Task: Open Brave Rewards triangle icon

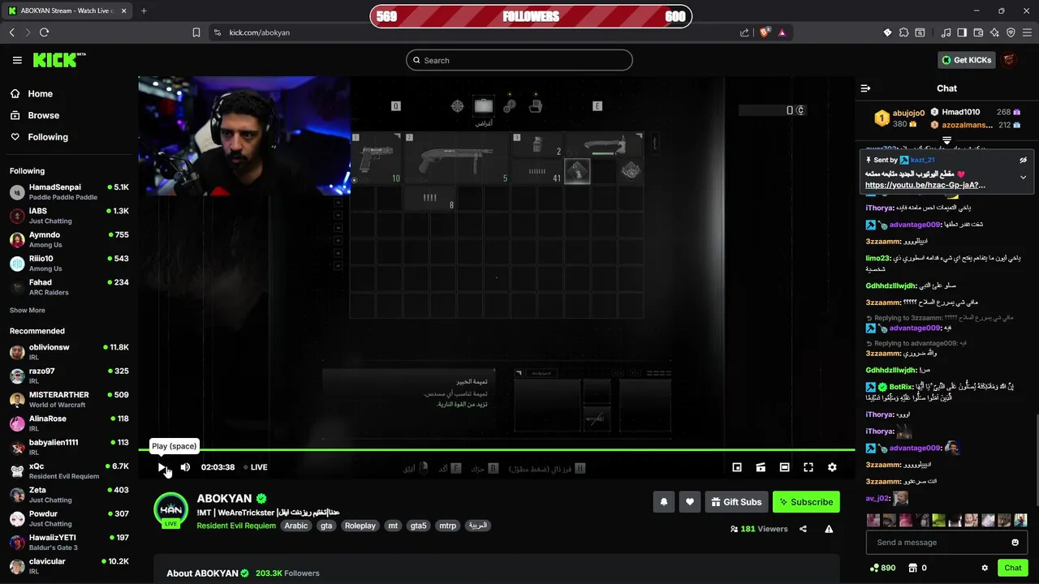Action: coord(782,32)
